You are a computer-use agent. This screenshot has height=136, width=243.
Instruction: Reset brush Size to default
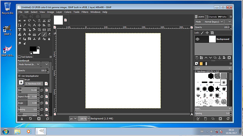[x=42, y=90]
